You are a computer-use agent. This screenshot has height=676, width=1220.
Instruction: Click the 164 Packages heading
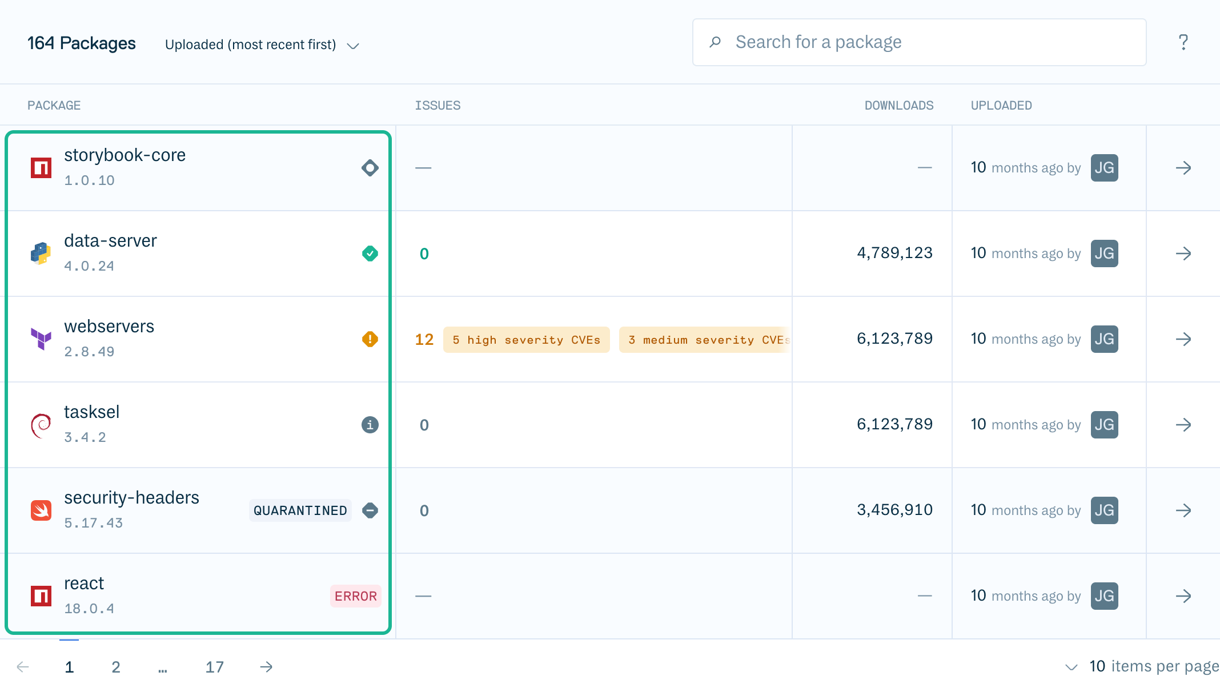point(82,43)
